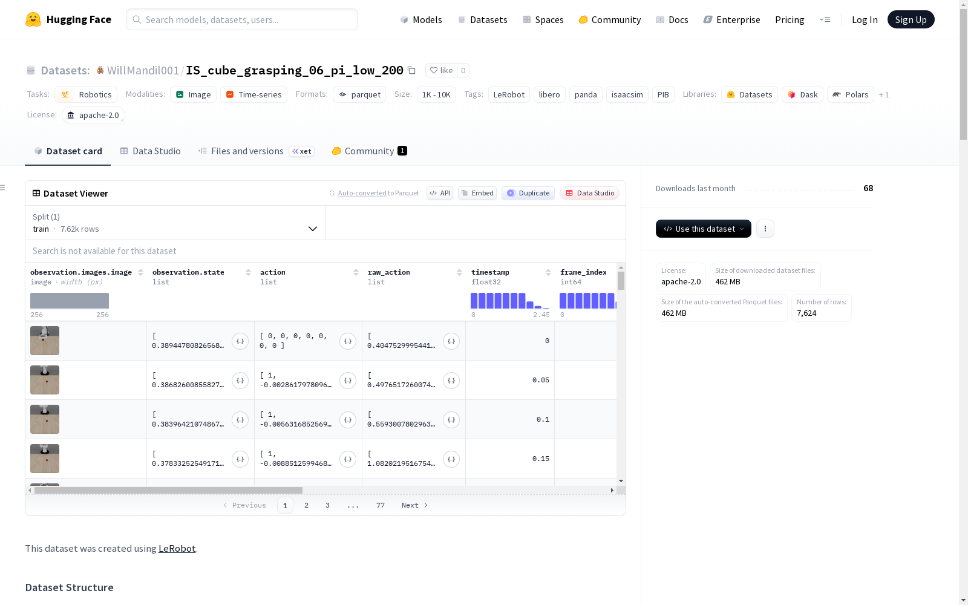The height and width of the screenshot is (605, 968).
Task: Click the table horizontal scrollbar thumb
Action: tap(168, 490)
